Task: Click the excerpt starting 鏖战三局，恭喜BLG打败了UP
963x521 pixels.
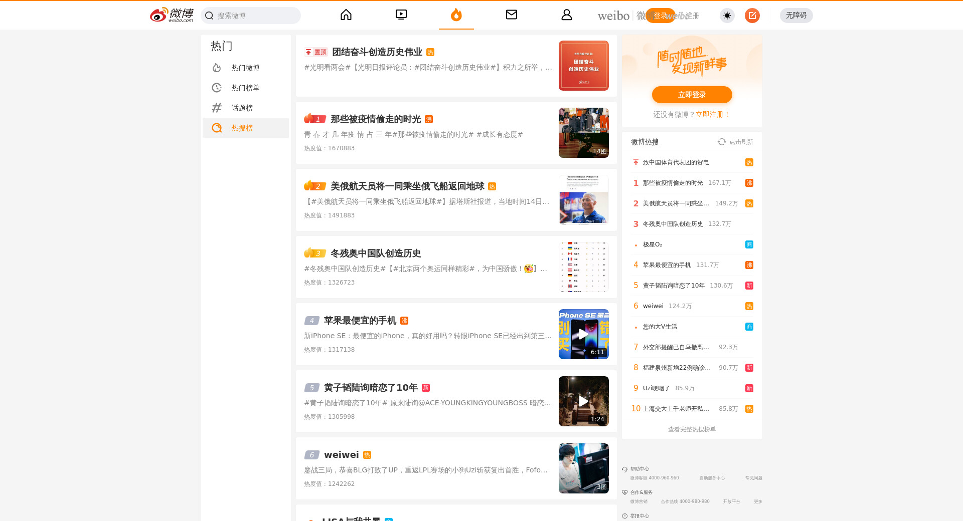Action: pos(426,470)
